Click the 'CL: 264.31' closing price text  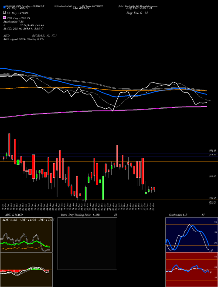pos(81,8)
